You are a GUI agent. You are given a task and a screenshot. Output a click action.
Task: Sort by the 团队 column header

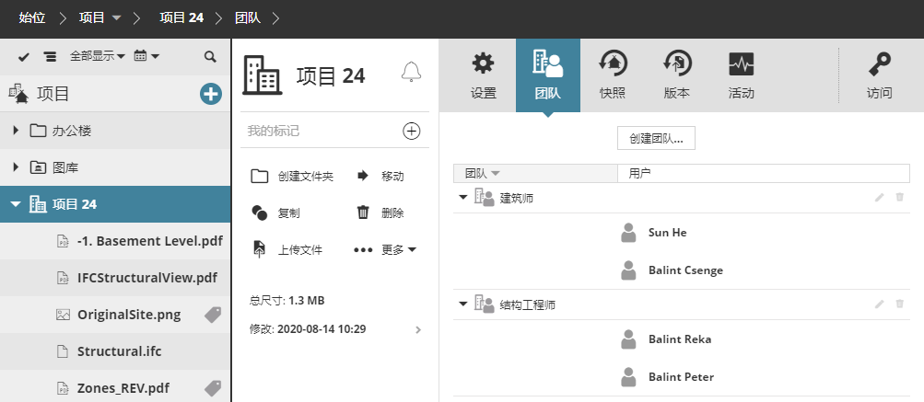tap(535, 174)
